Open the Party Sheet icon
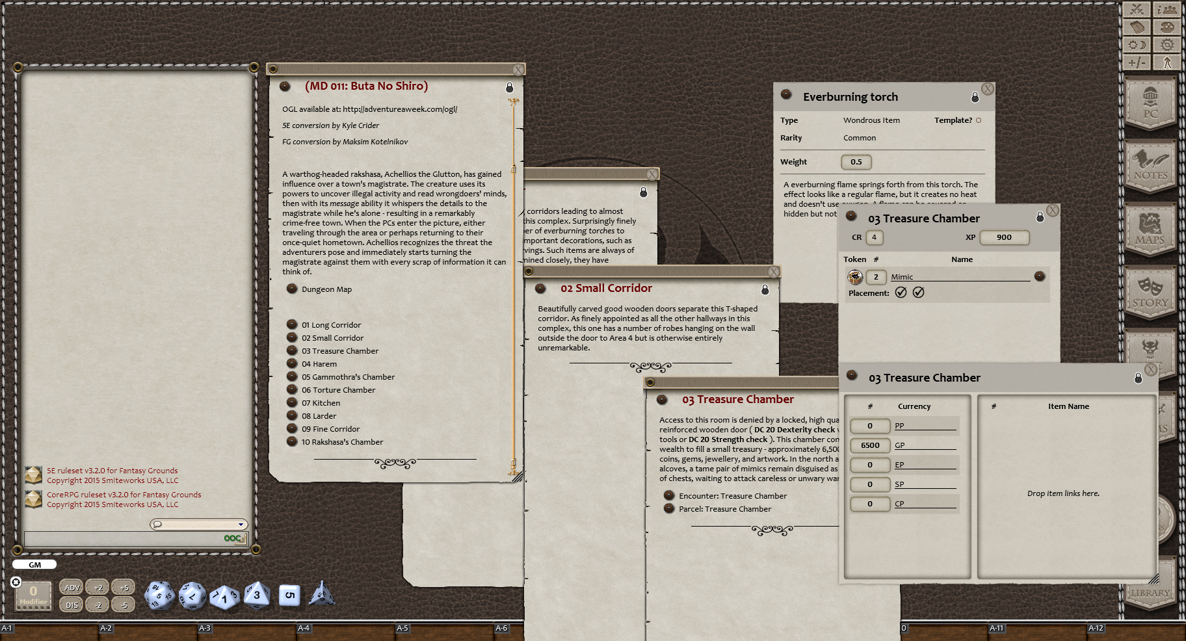The image size is (1186, 641). point(1168,9)
